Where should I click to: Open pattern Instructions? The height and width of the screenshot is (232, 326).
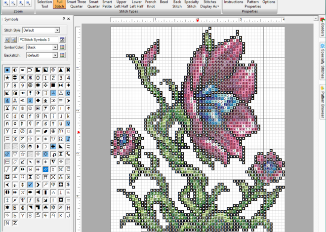[x=234, y=2]
